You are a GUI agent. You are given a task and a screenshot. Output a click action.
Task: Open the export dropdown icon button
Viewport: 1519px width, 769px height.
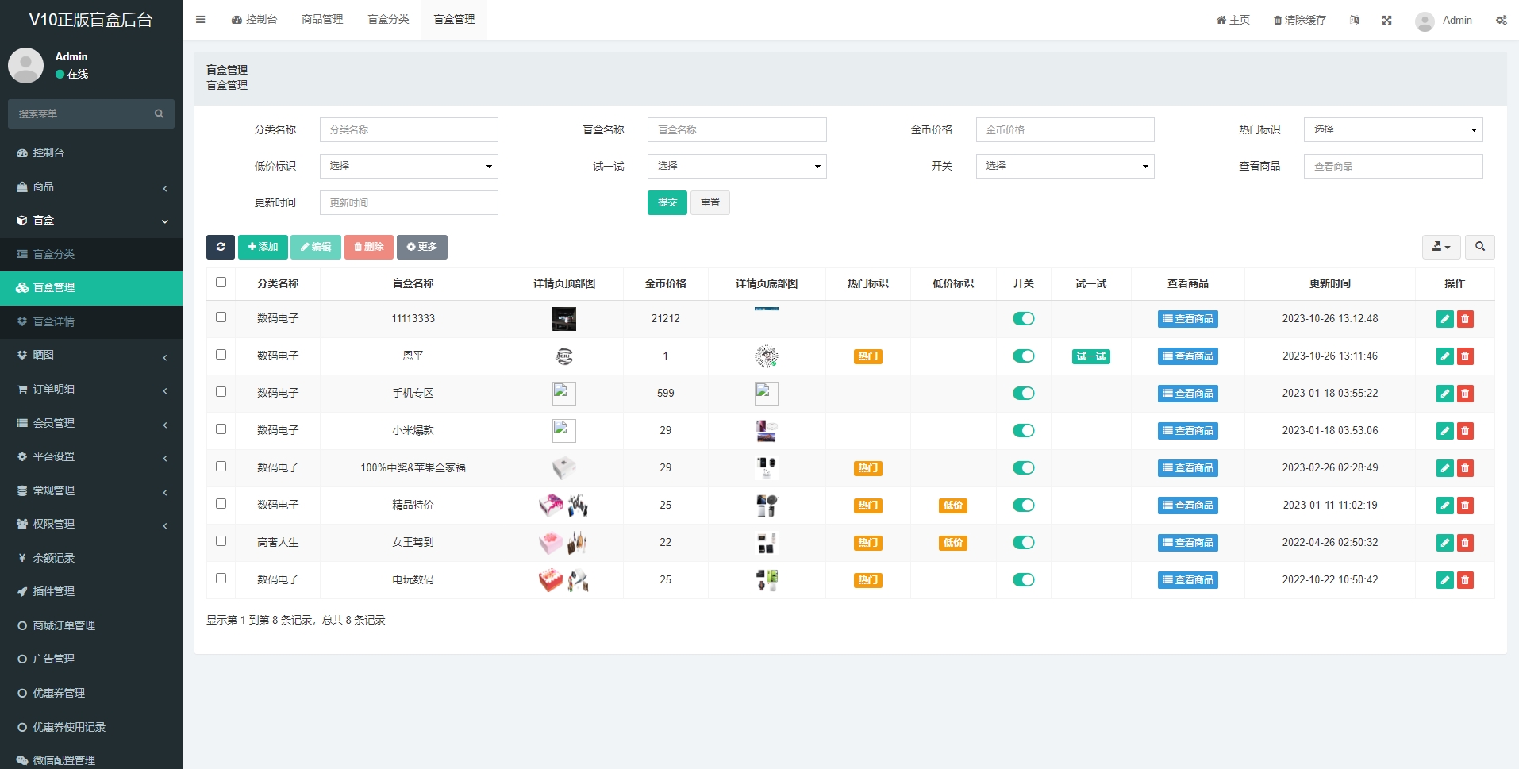click(x=1440, y=247)
